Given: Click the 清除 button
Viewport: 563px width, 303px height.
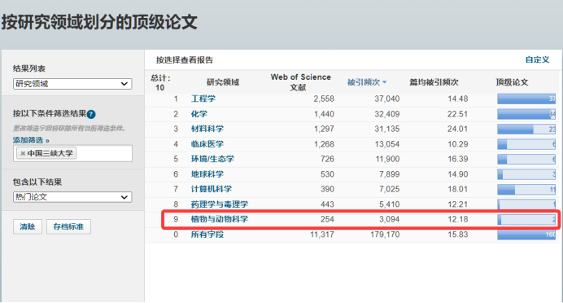Looking at the screenshot, I should [x=28, y=226].
